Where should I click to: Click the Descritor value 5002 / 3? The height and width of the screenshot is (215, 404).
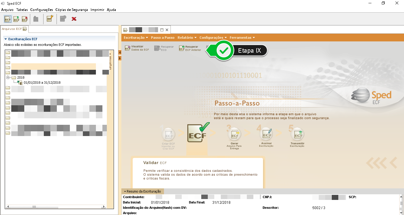[318, 208]
